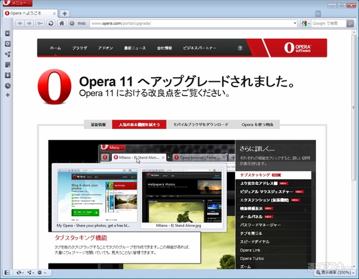Screen dimensions: 359x279
Task: Click the Web security badge in the address bar
Action: [78, 23]
